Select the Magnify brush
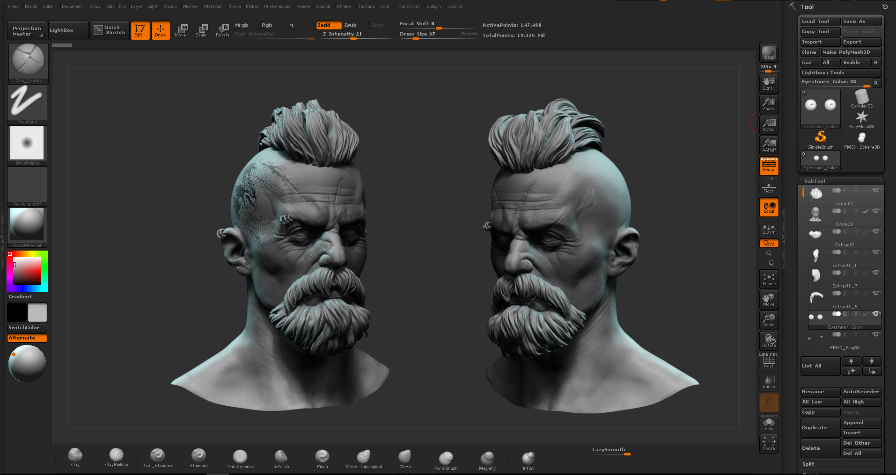The height and width of the screenshot is (475, 896). coord(487,461)
